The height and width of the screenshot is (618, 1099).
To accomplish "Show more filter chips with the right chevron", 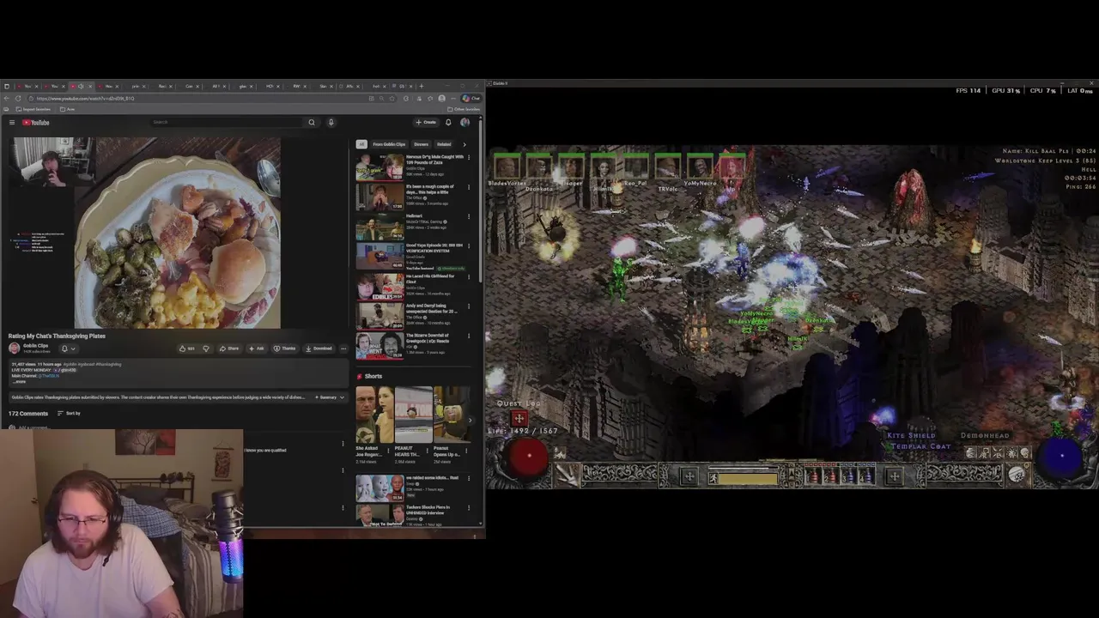I will tap(464, 144).
